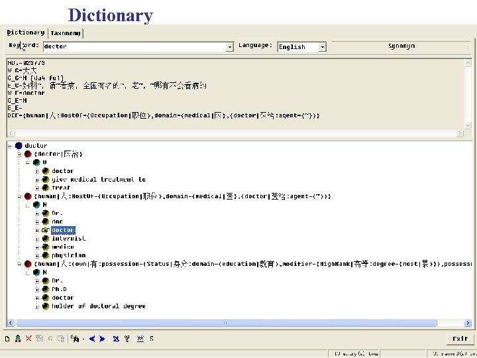
Task: Click the red ball icon beside {human|人:{own
Action: (28, 264)
